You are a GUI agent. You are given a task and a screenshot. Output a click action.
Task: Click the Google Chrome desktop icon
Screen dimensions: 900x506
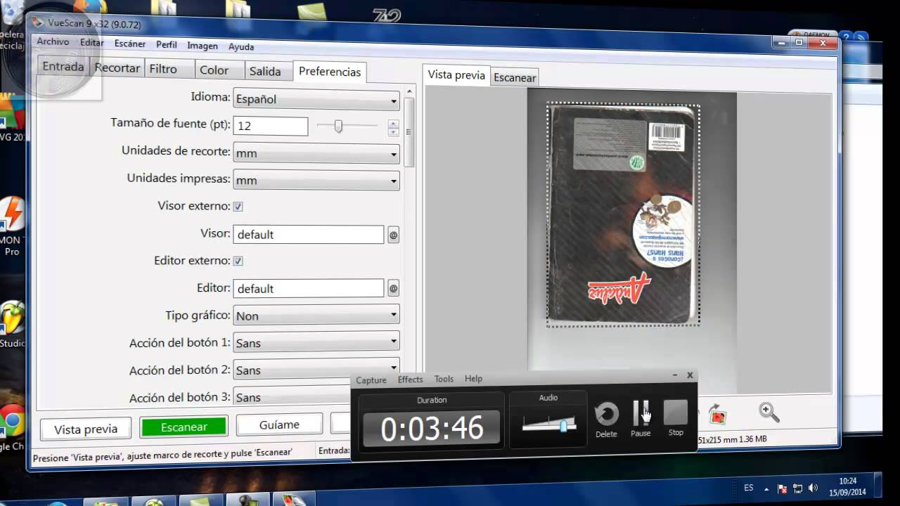click(x=12, y=427)
